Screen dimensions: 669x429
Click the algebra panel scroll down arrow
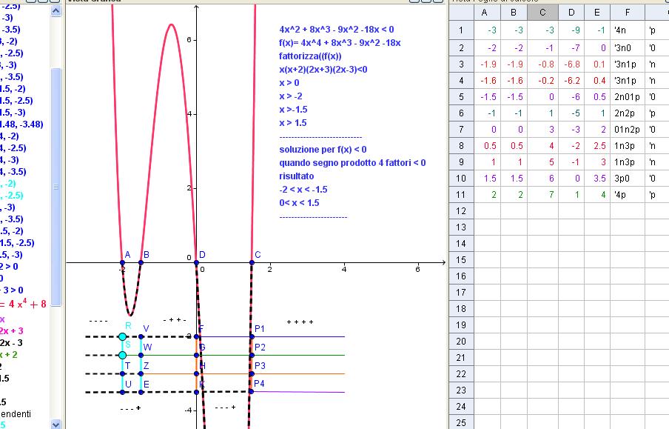56,425
